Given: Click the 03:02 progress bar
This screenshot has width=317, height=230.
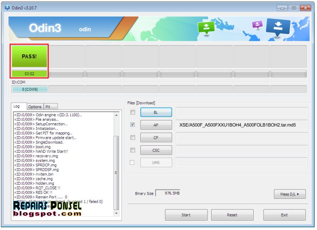Looking at the screenshot, I should pyautogui.click(x=29, y=74).
